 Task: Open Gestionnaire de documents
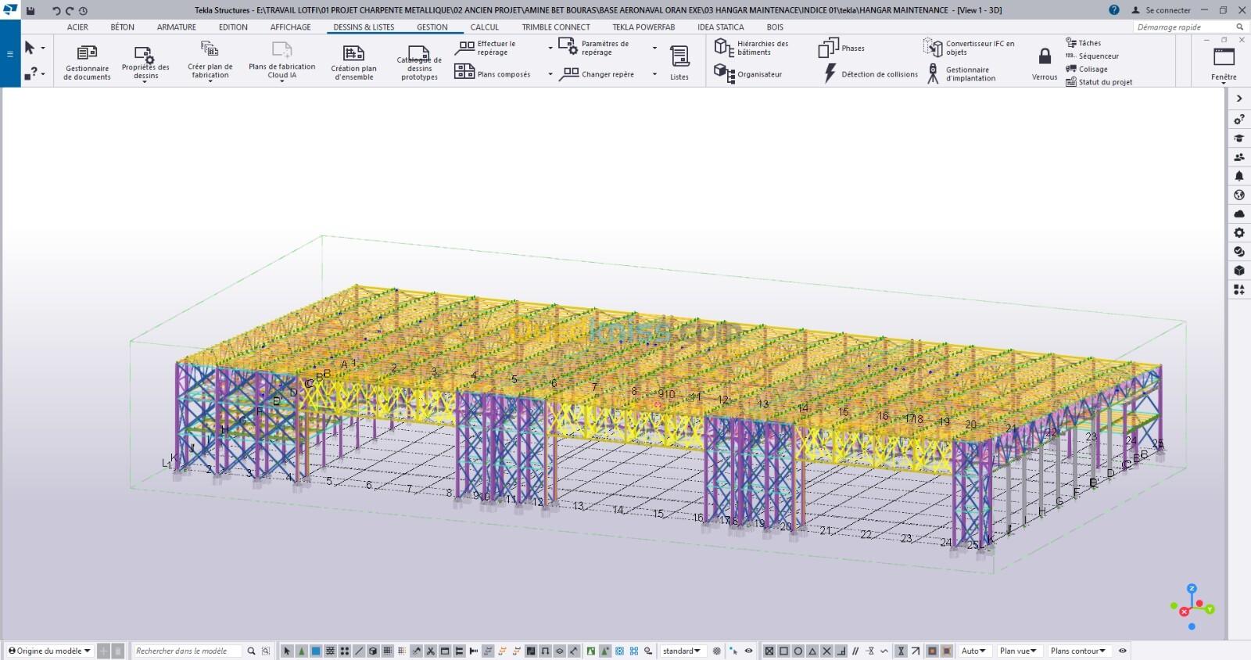[87, 62]
